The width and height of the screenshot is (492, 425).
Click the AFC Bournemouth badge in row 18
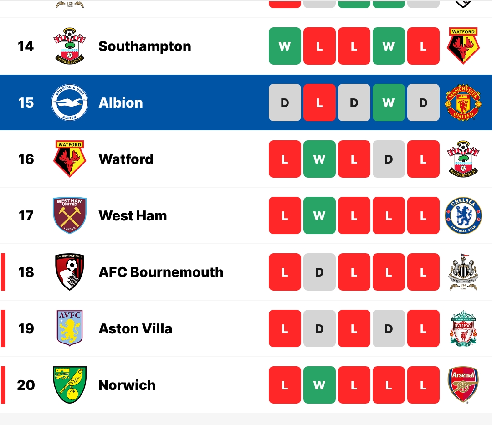click(70, 272)
